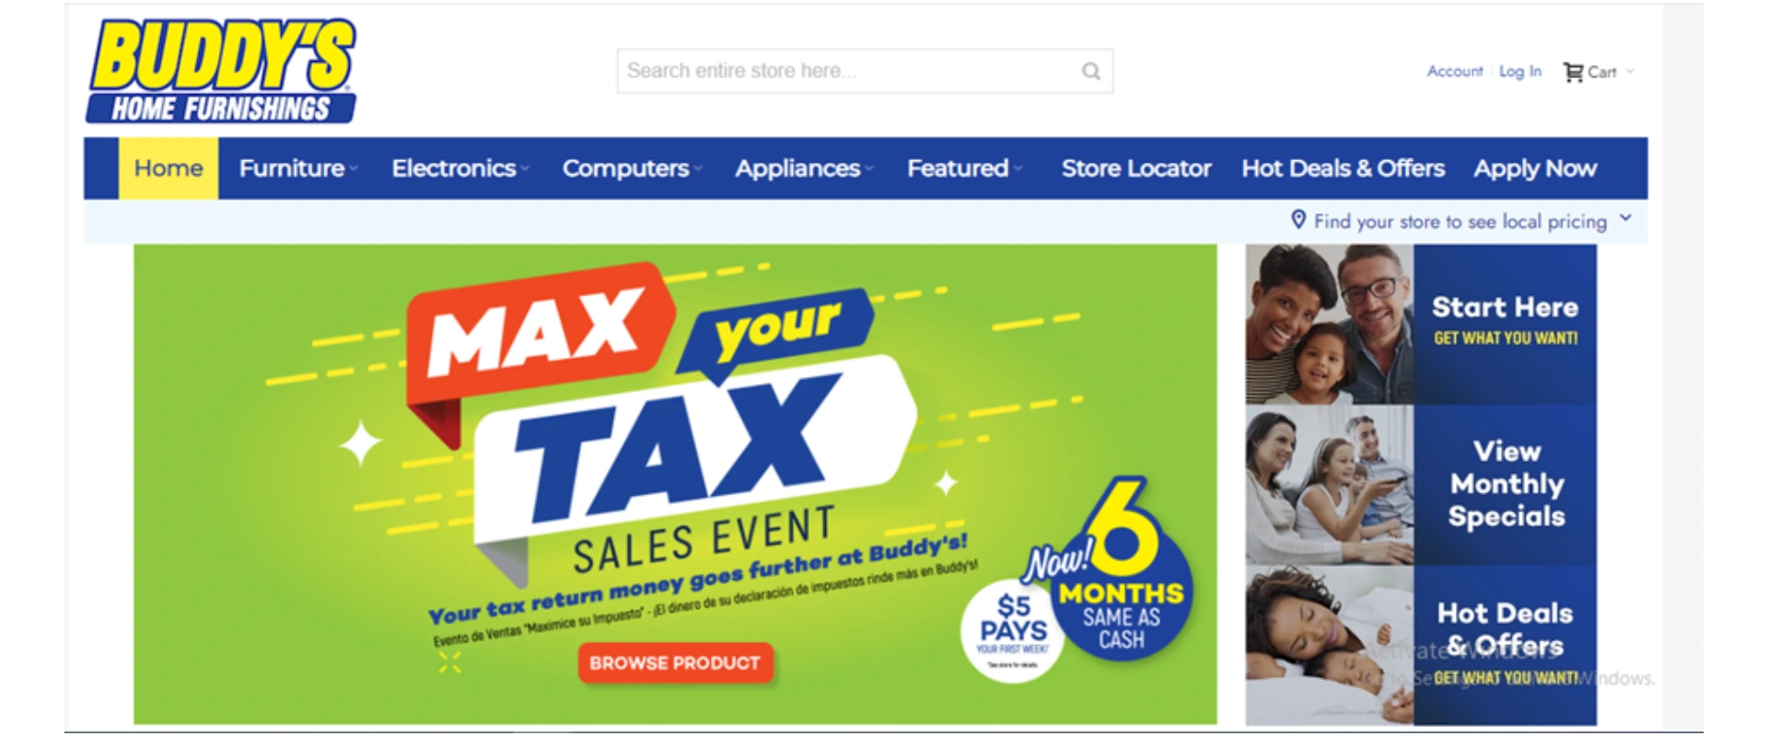1768x736 pixels.
Task: Open the Appliances menu
Action: [804, 168]
